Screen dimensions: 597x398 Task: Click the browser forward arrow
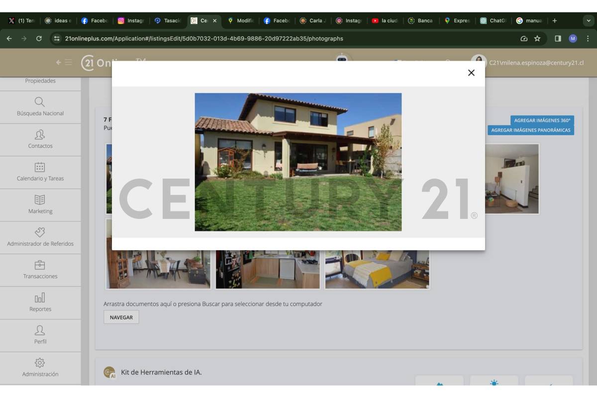pyautogui.click(x=24, y=38)
